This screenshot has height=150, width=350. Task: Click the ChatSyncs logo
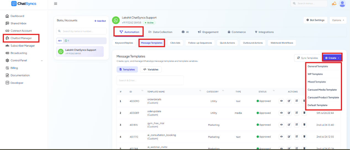(24, 4)
